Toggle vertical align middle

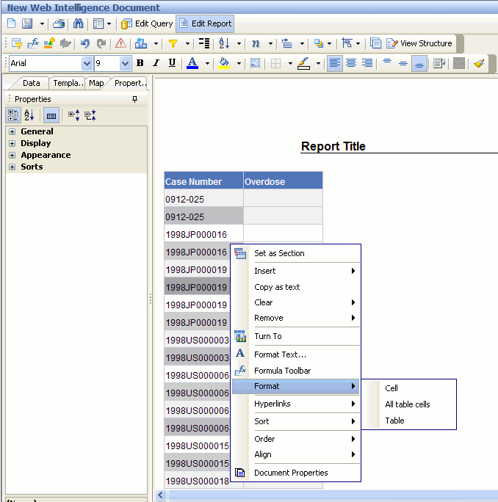coord(403,63)
